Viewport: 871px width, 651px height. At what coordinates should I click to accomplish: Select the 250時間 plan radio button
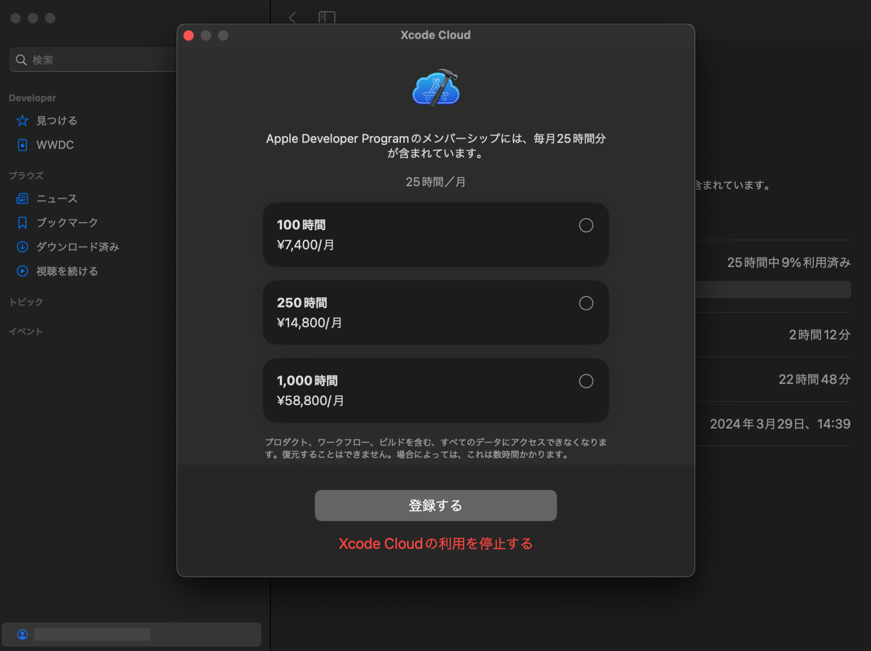tap(586, 303)
